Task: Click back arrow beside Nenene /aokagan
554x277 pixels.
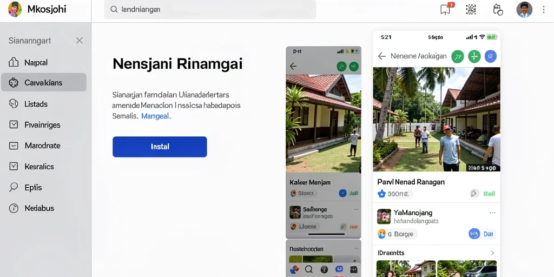Action: [381, 56]
